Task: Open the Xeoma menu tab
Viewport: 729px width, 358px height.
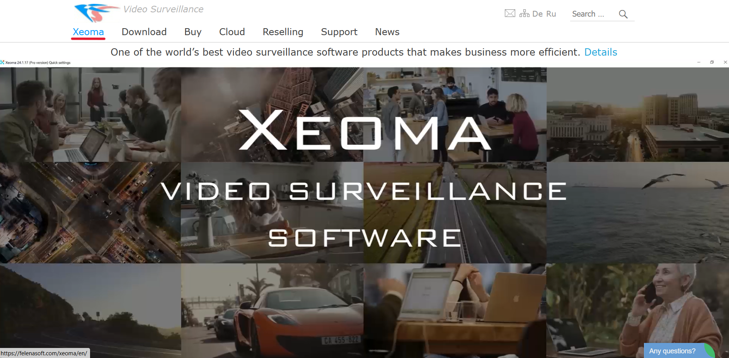Action: (88, 32)
